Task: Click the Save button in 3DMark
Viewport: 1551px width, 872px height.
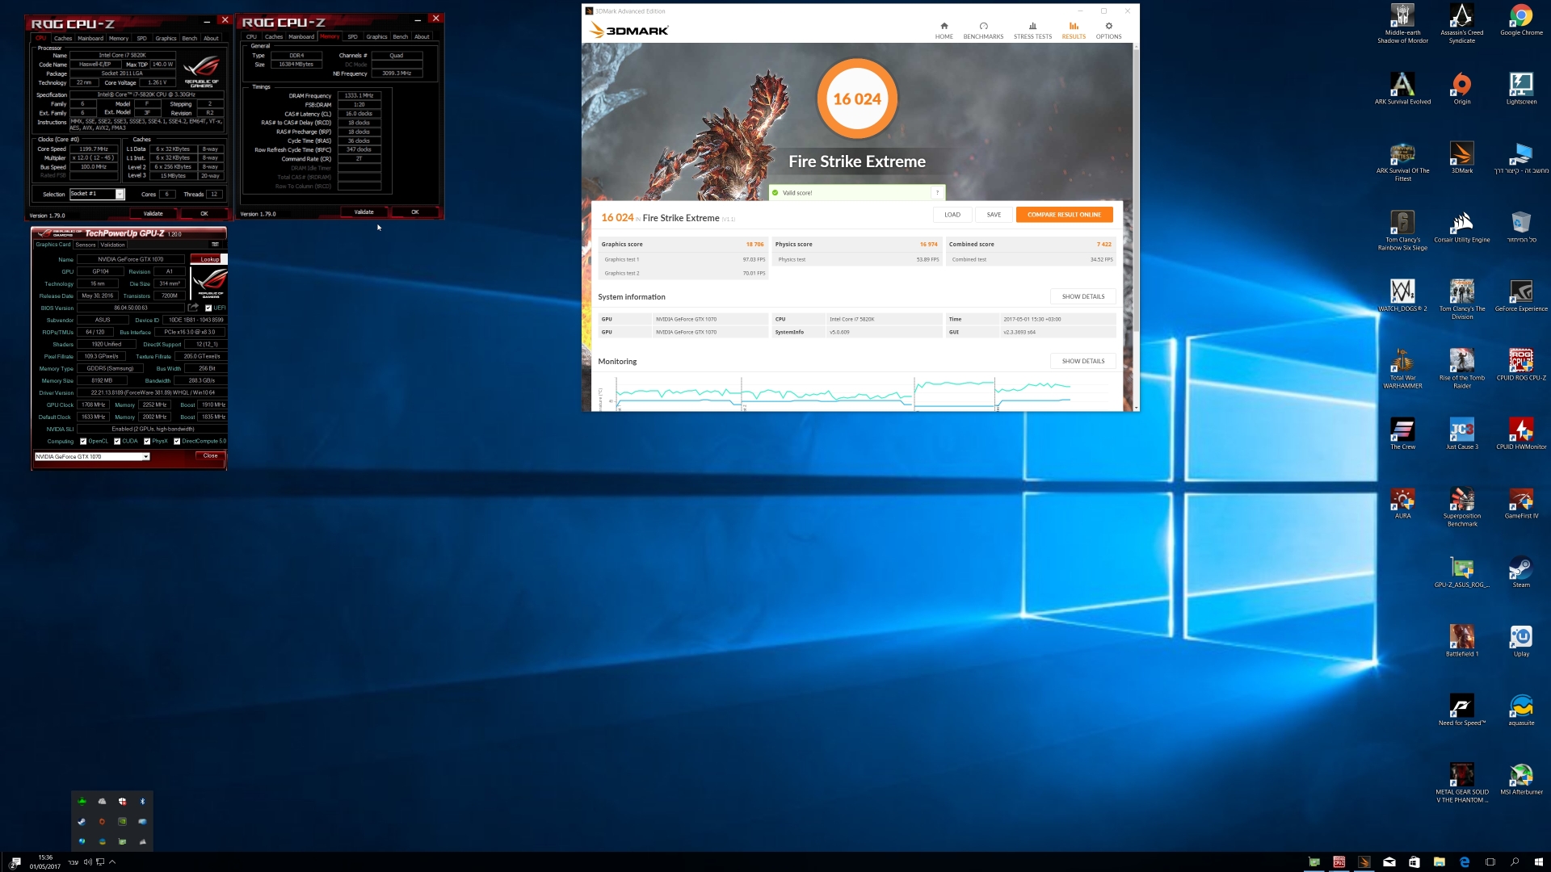Action: (994, 215)
